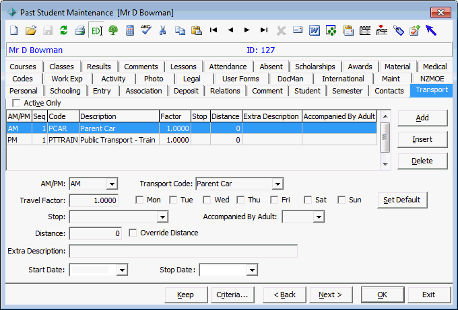The image size is (458, 310).
Task: Click the envelope mail toolbar icon
Action: tap(298, 30)
